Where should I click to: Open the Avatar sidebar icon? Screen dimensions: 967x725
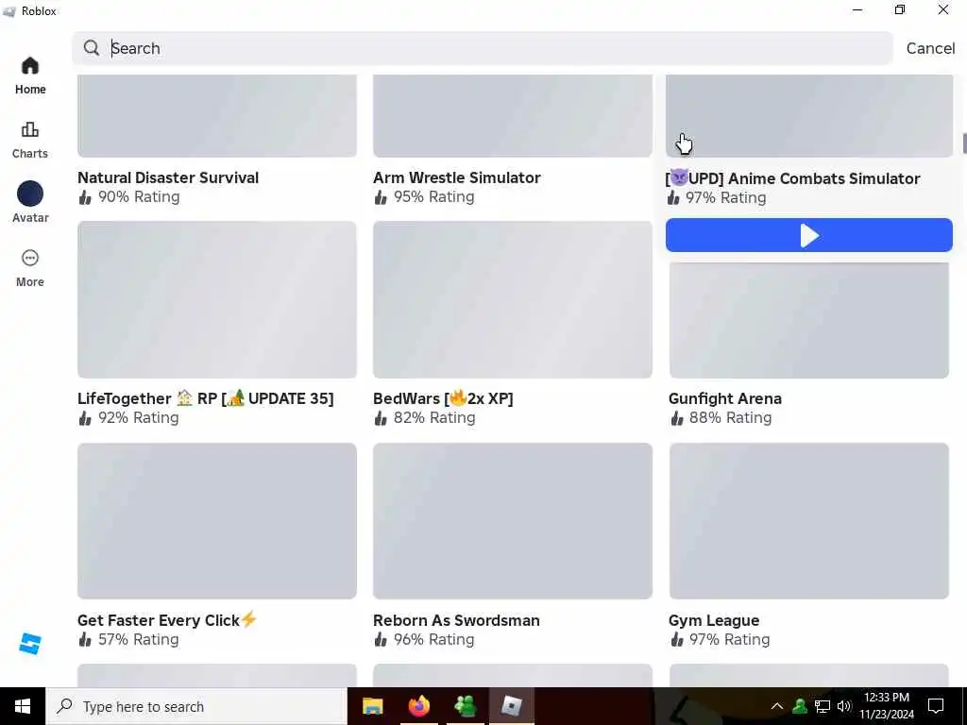pos(30,194)
